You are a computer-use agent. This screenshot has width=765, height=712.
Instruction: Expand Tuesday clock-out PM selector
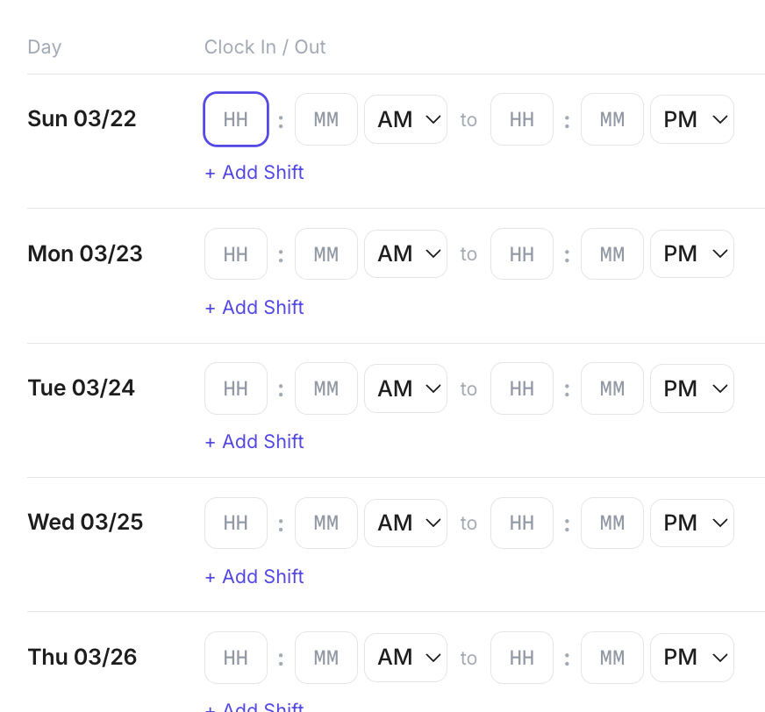pyautogui.click(x=691, y=388)
